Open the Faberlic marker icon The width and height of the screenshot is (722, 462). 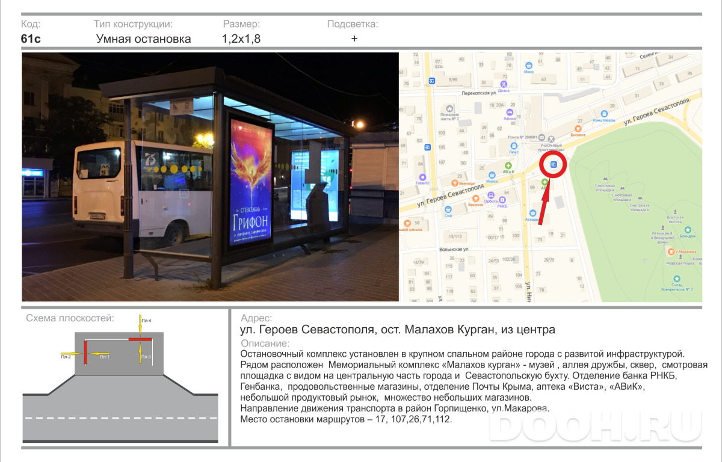click(x=422, y=177)
